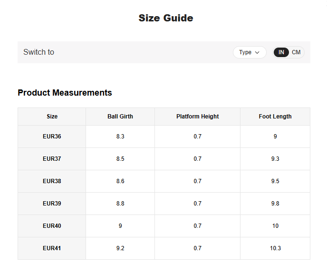The width and height of the screenshot is (327, 264).
Task: Switch units to CM
Action: 296,52
